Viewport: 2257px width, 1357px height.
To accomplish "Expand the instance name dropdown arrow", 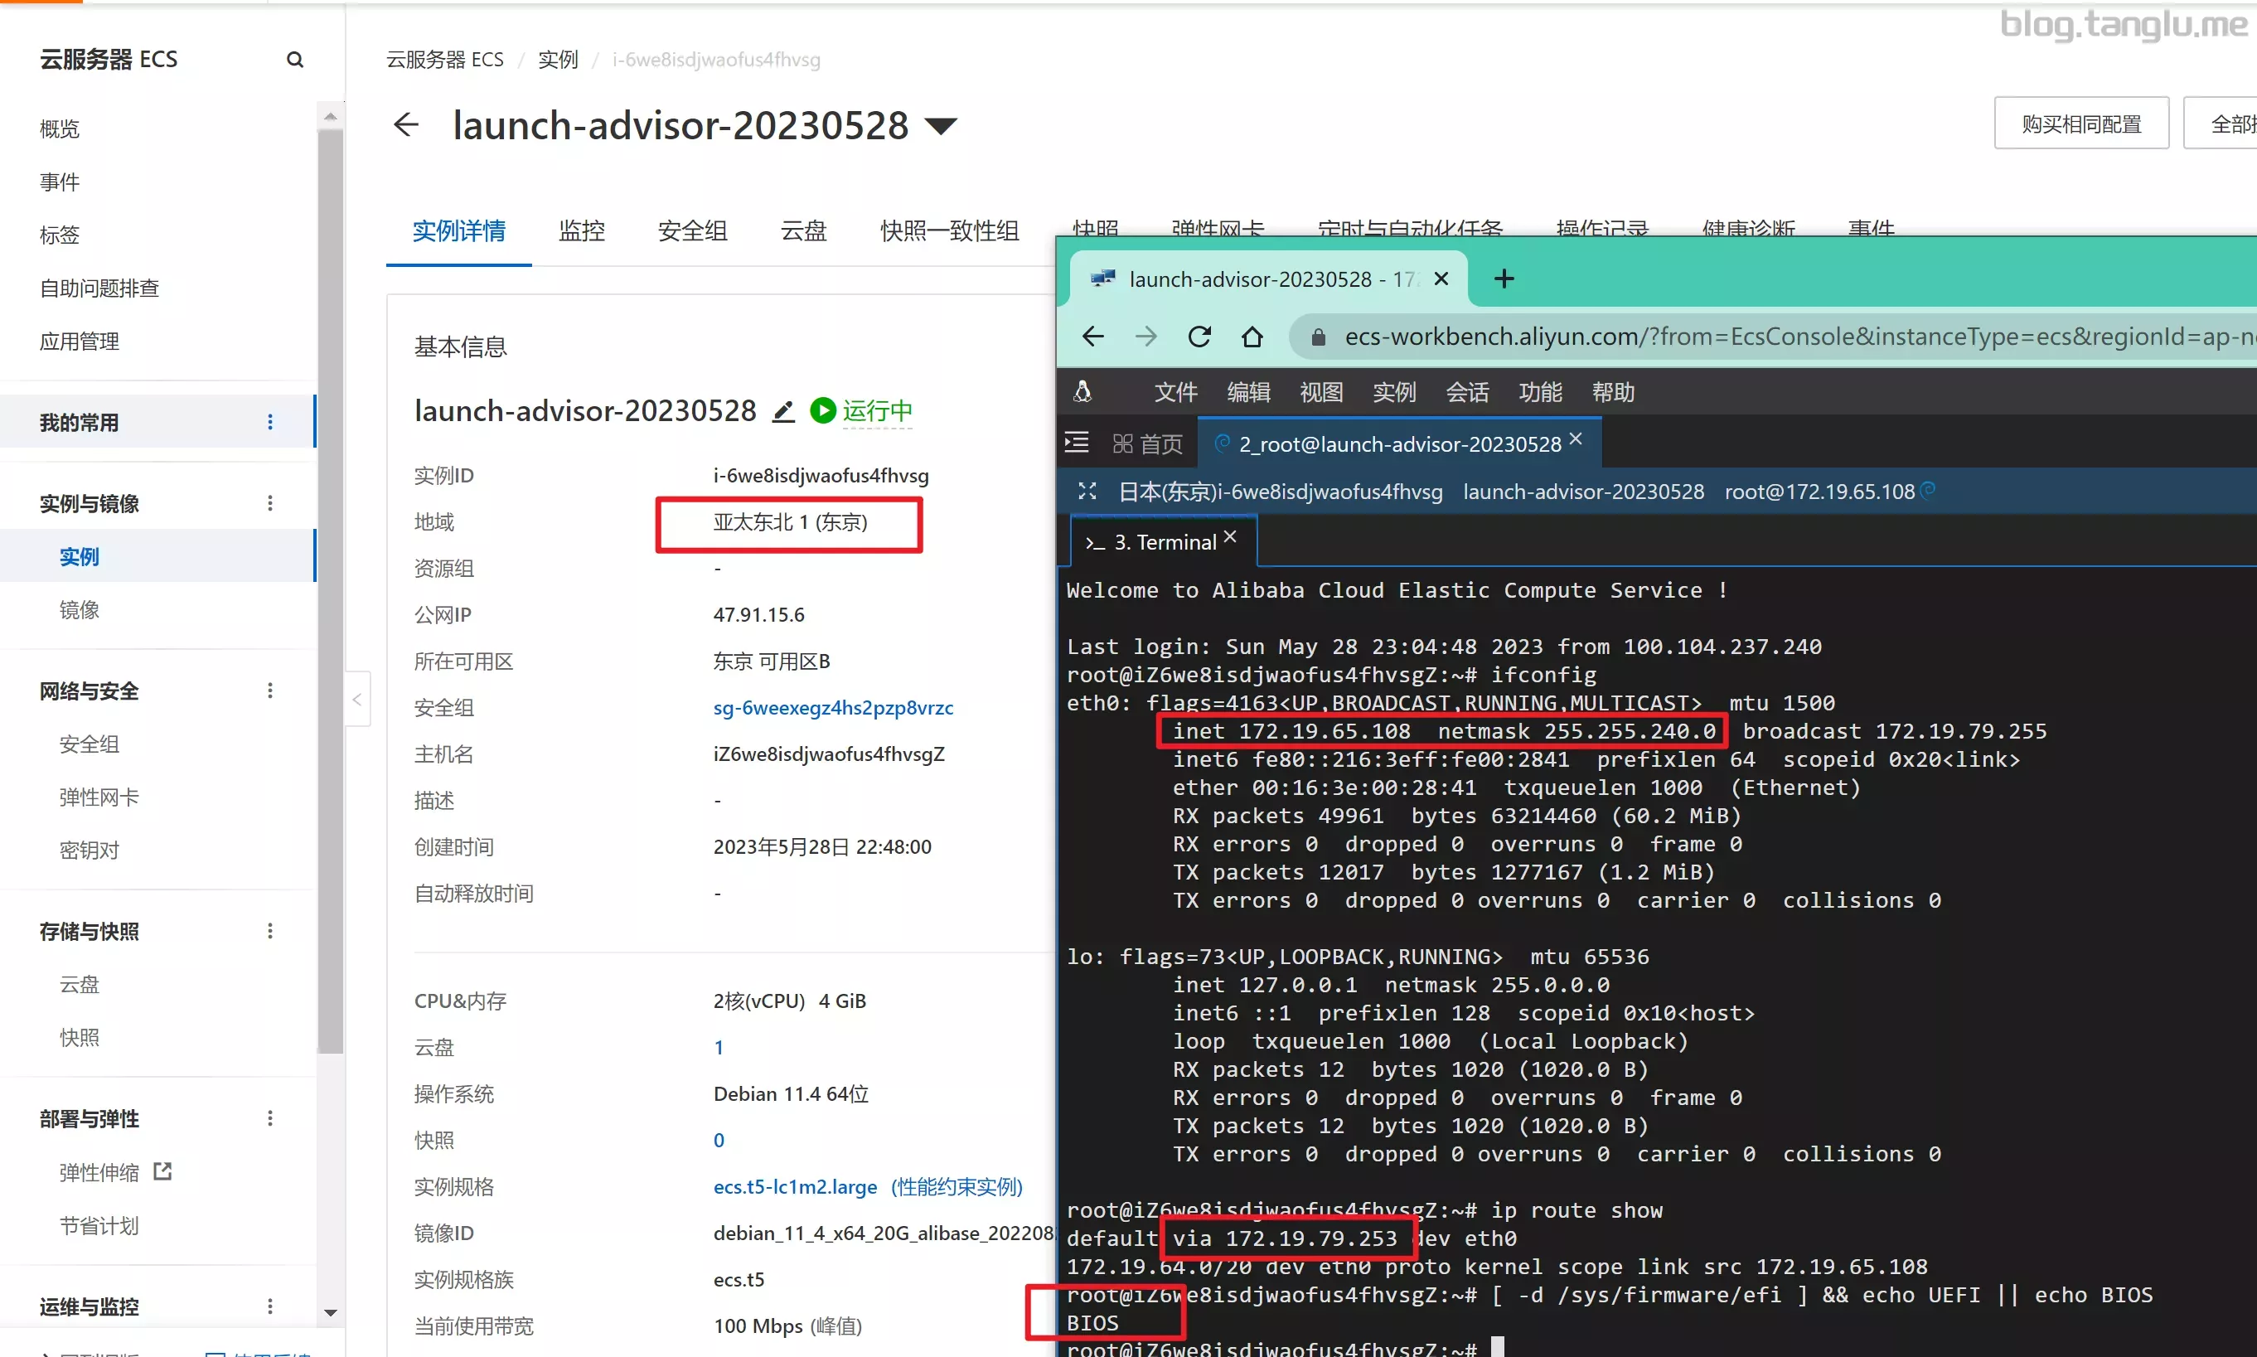I will tap(941, 125).
